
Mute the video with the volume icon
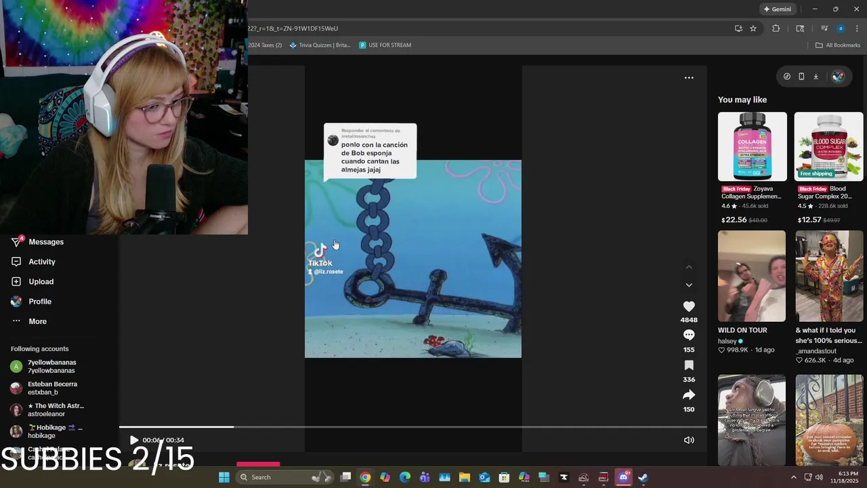689,440
